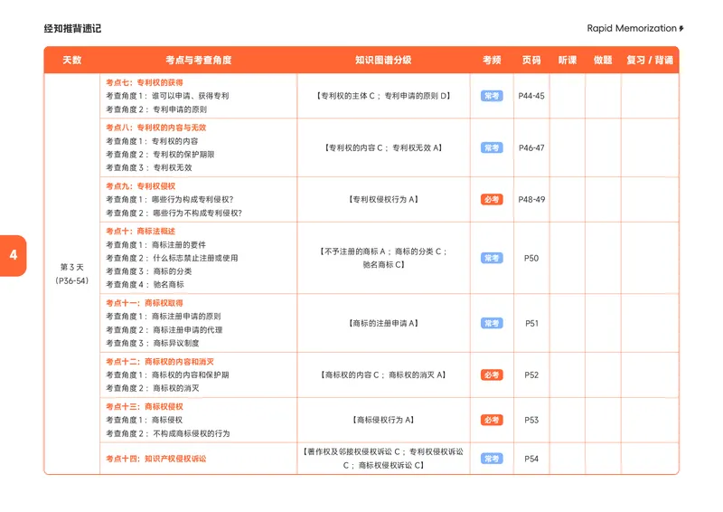This screenshot has height=512, width=723.
Task: Click 考查角度3:专利权无效
Action: (x=148, y=167)
